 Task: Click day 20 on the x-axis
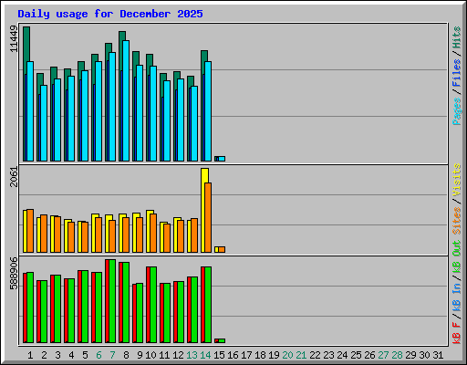(x=287, y=355)
